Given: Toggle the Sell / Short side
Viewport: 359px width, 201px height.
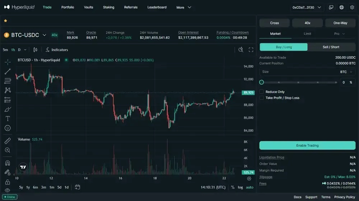Looking at the screenshot, I should 331,47.
